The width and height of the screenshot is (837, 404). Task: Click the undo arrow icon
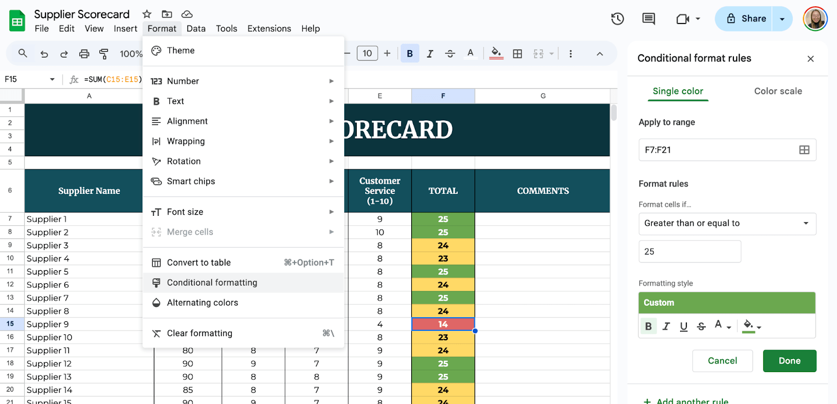click(44, 53)
